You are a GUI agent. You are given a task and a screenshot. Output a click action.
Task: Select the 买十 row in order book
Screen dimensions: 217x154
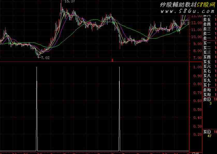point(210,85)
